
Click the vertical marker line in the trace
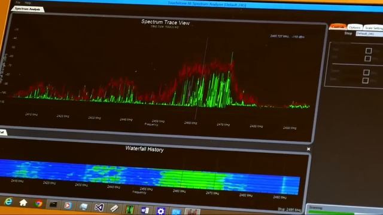[202, 78]
